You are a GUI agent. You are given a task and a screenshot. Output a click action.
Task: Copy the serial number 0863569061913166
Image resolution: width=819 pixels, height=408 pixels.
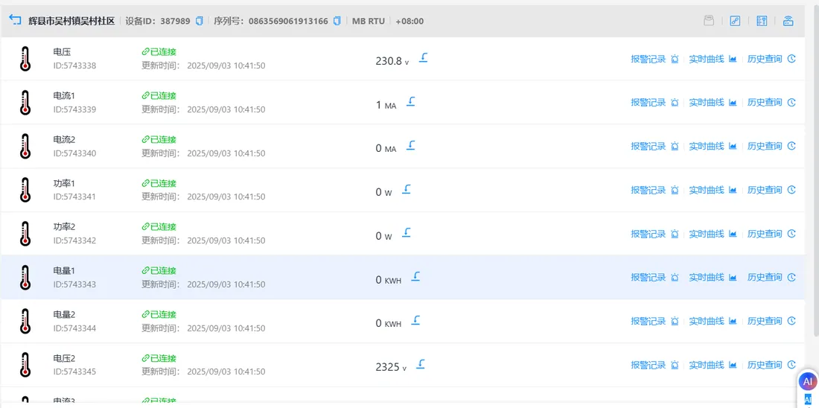[337, 21]
